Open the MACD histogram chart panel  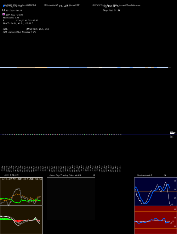(21, 220)
